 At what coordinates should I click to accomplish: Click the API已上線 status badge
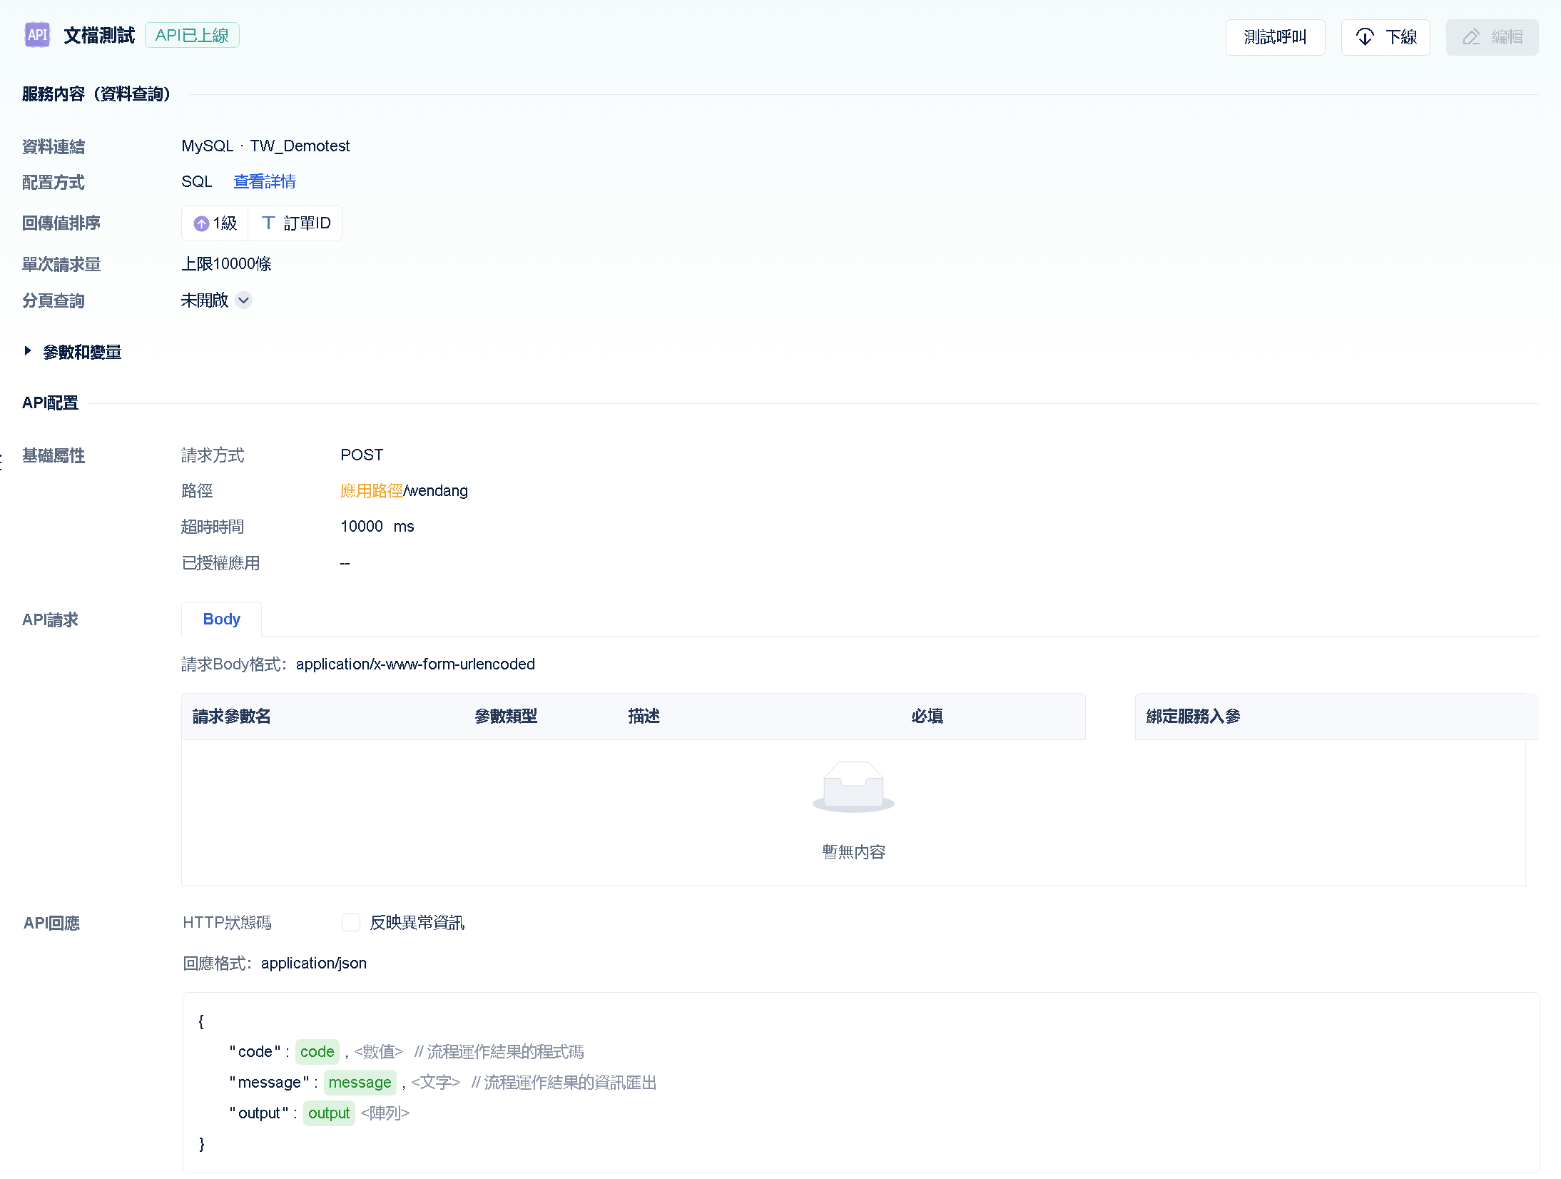pos(192,36)
